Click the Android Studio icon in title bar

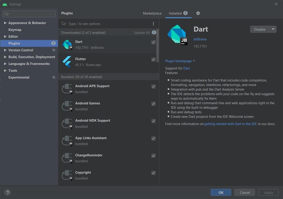(5, 4)
